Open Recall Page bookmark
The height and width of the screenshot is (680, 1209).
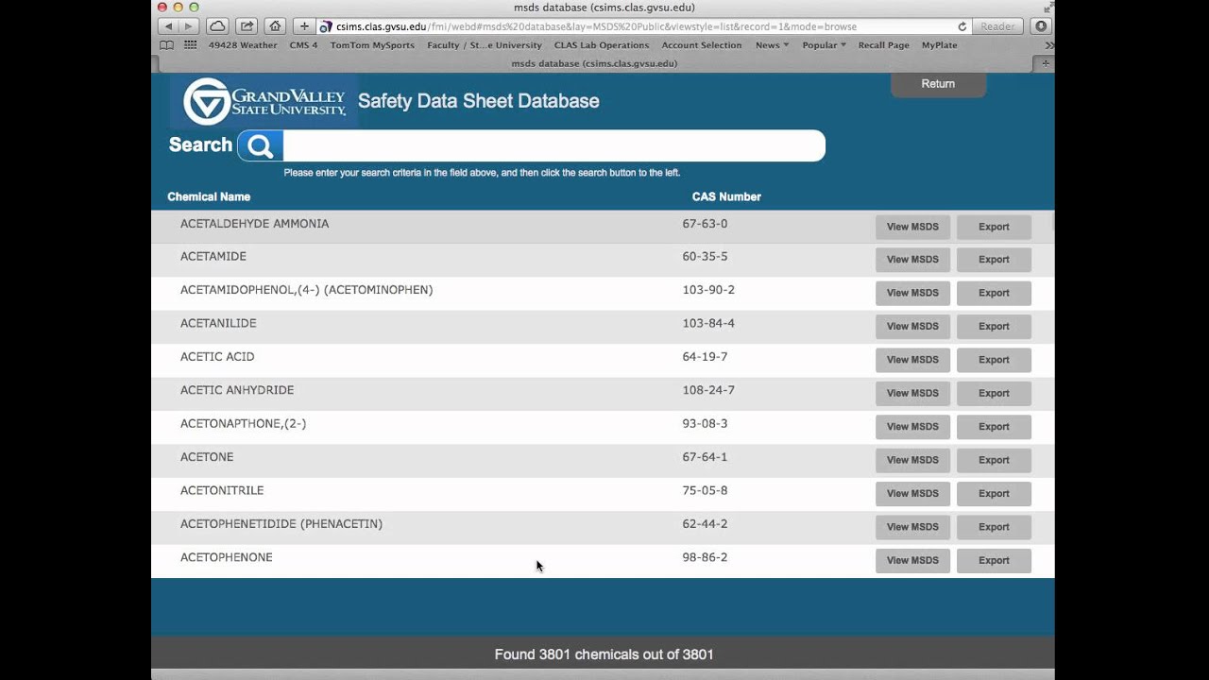point(883,45)
